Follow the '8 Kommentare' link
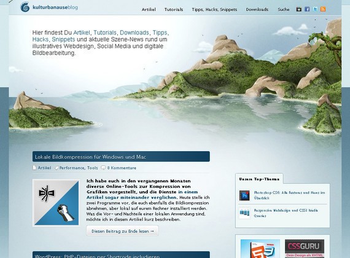The width and height of the screenshot is (350, 258). point(122,168)
